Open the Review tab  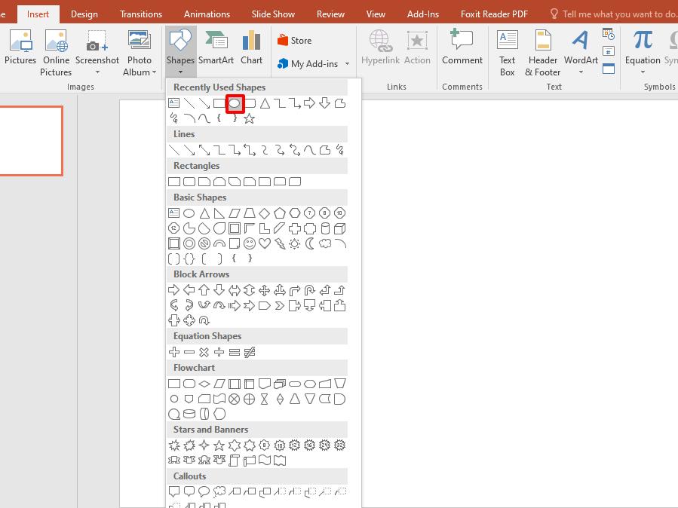[330, 13]
